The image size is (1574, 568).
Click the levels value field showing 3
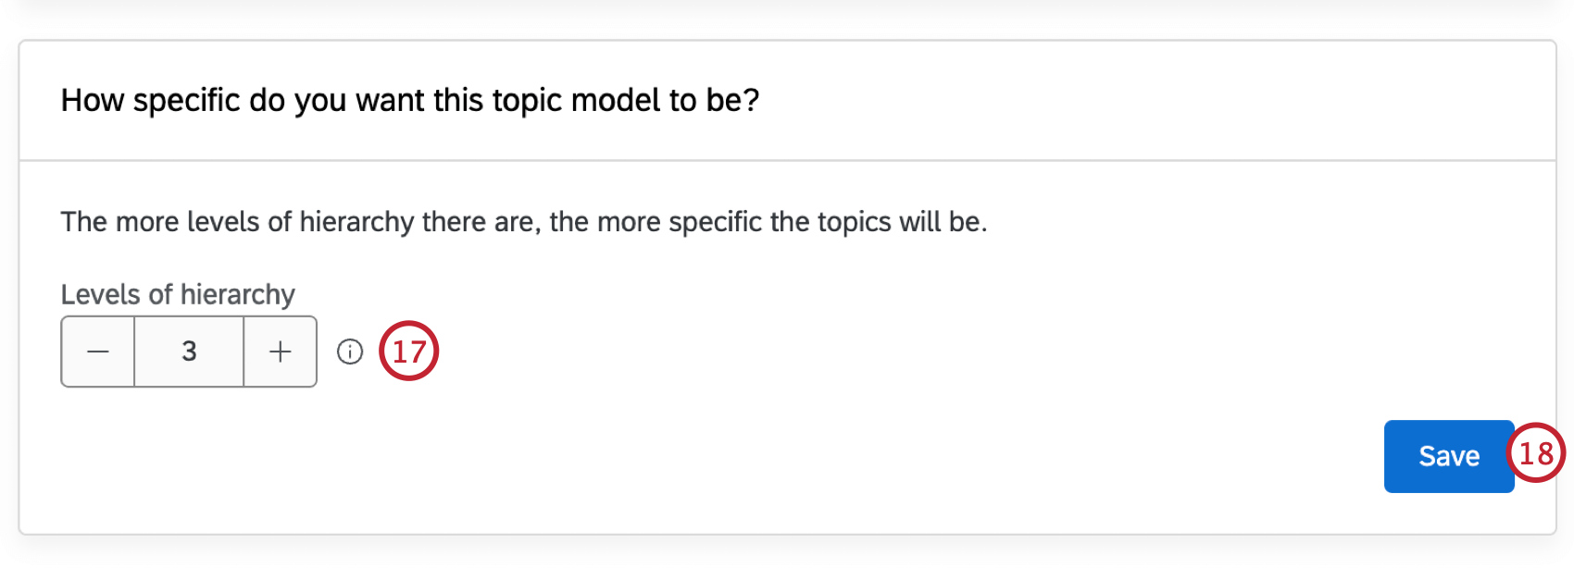pos(189,352)
